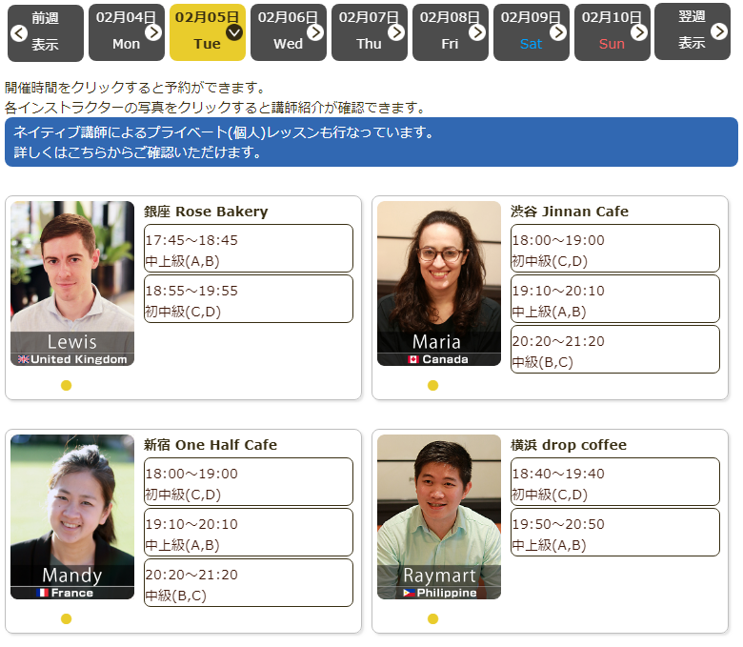
Task: Select the yellow dot below Mandy's photo
Action: coord(66,619)
